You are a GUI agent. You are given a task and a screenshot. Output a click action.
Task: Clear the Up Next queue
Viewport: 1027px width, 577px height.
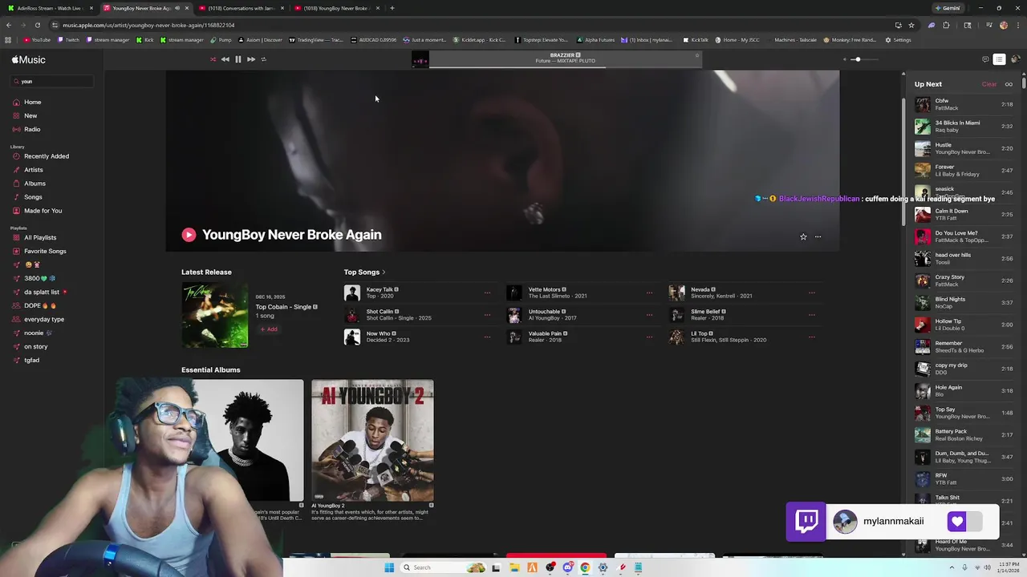pyautogui.click(x=989, y=84)
